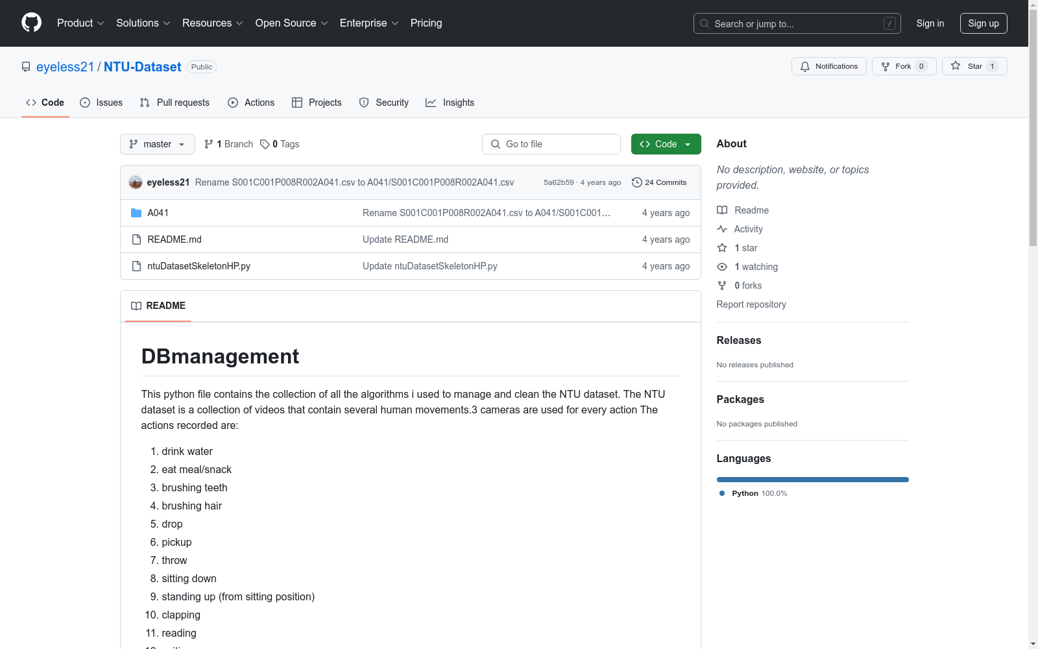Open the eyeless21 author name in commit row
This screenshot has width=1038, height=649.
168,182
